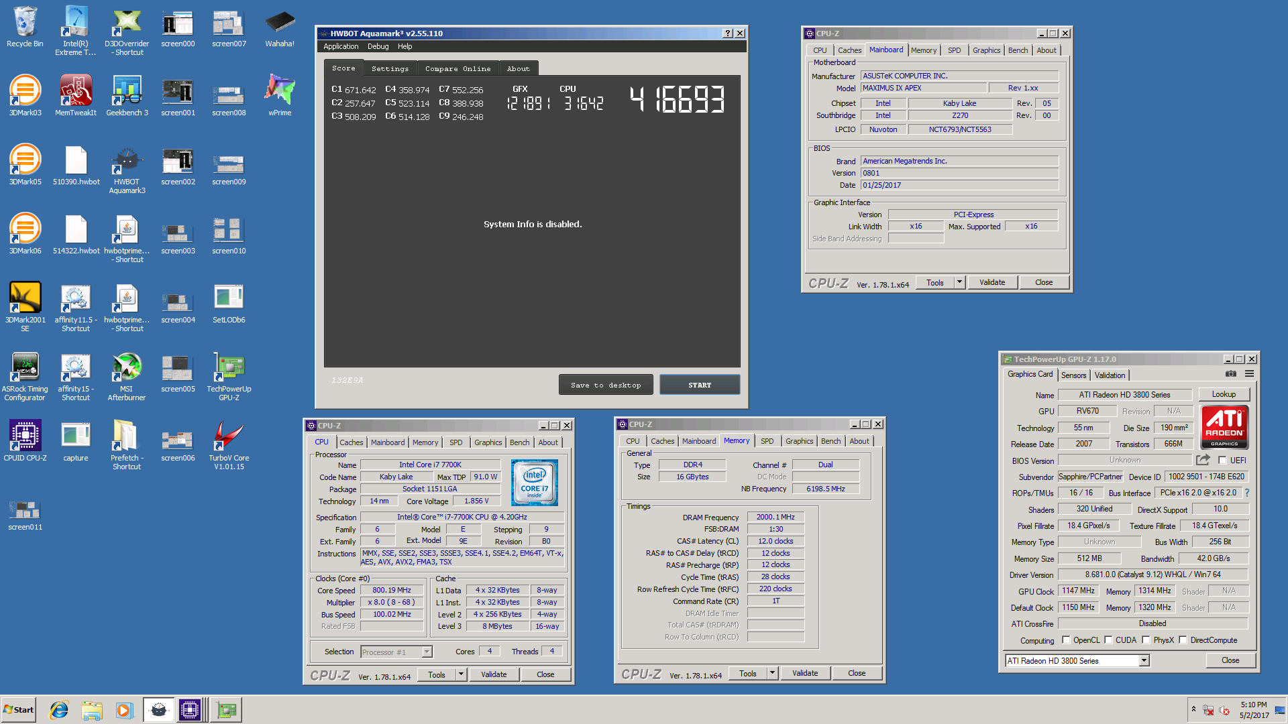
Task: Open Internet Explorer from the taskbar
Action: pos(59,710)
